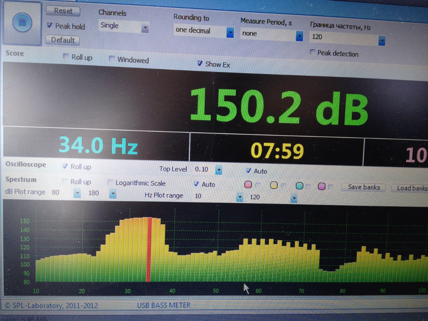
Task: Expand the dB Plot range maximum 180 dropdown
Action: (x=113, y=194)
